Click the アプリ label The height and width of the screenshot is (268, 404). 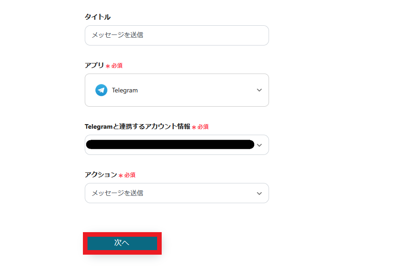pos(94,65)
